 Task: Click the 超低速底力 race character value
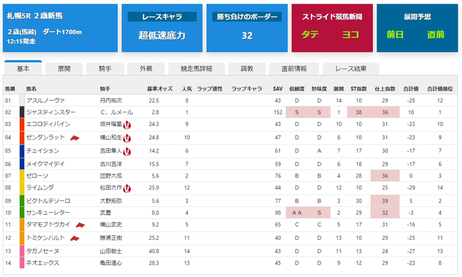(162, 35)
